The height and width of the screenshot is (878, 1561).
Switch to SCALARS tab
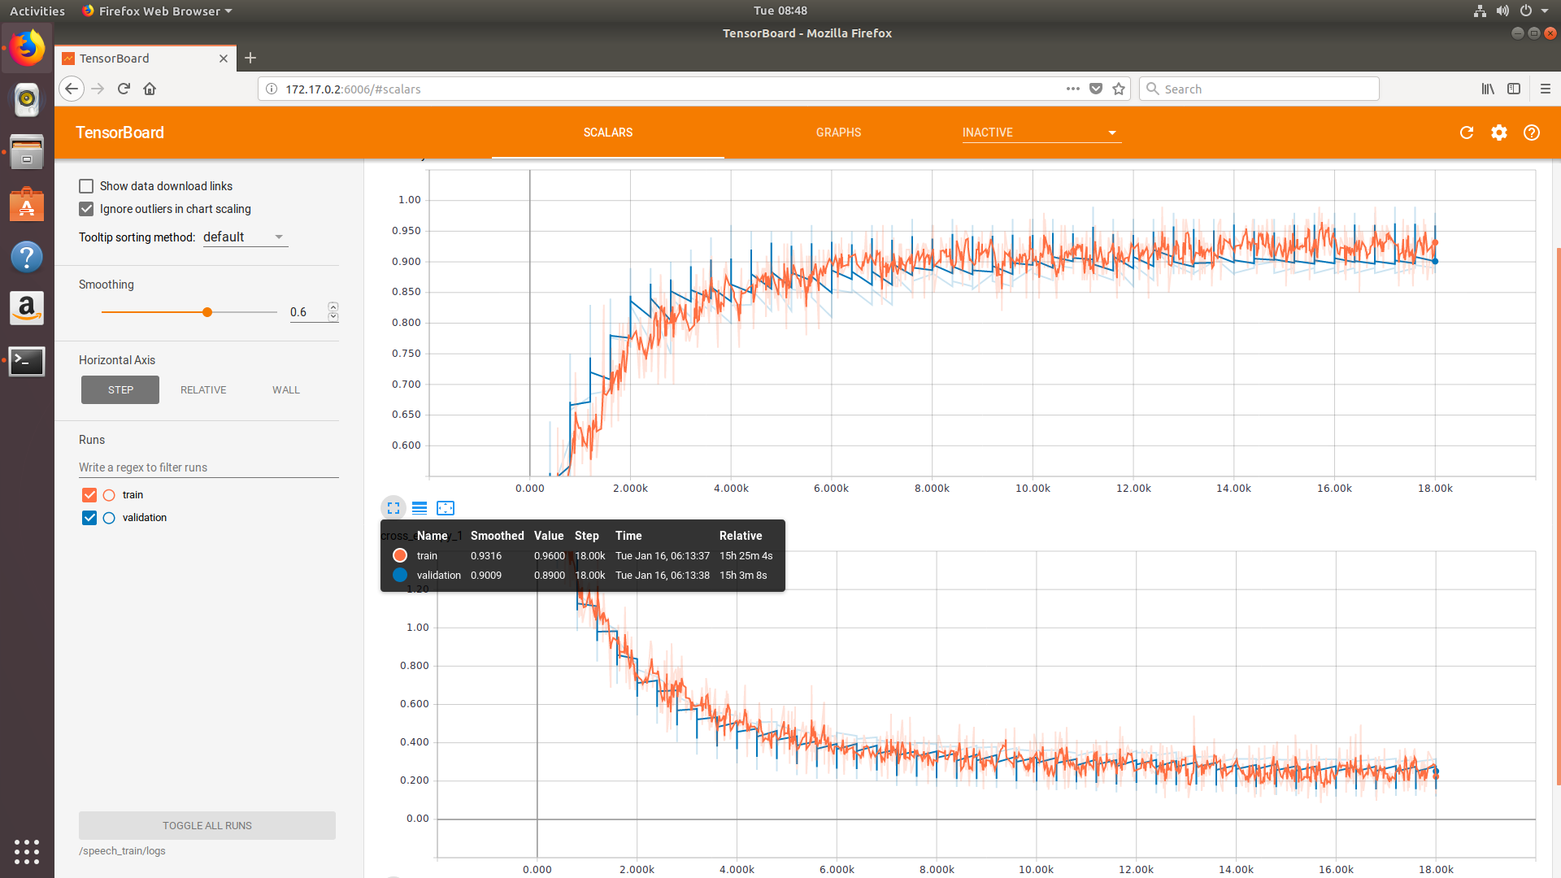tap(608, 133)
